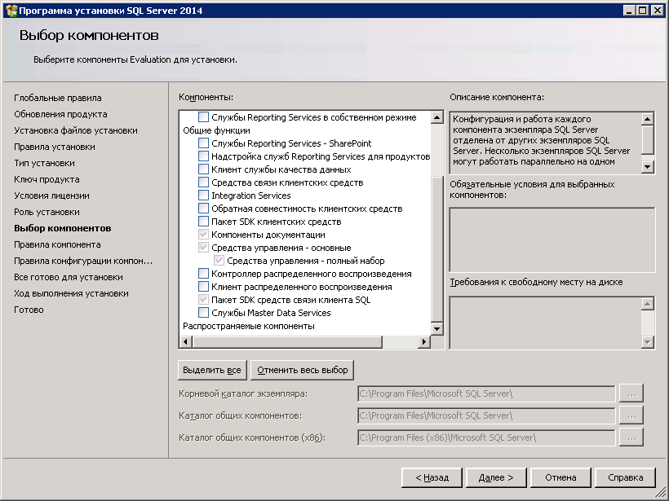Click Выделить все button
Viewport: 669px width, 501px height.
coord(212,370)
